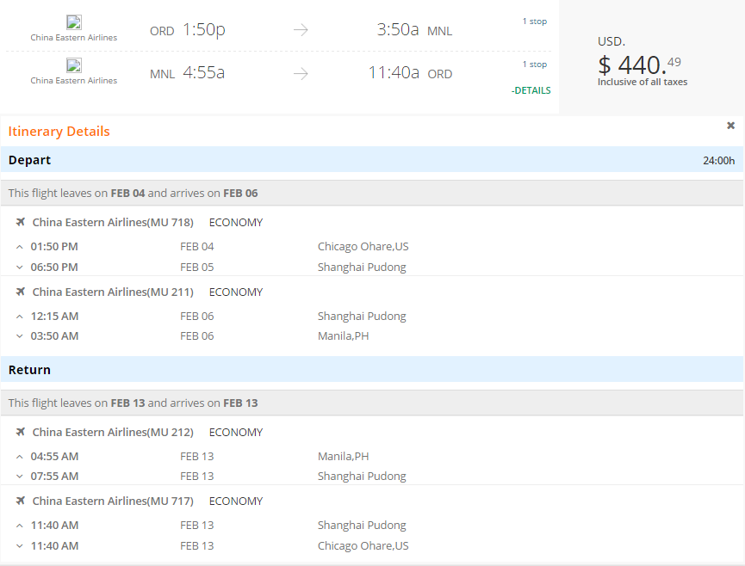Click China Eastern logo on MNL return row
The width and height of the screenshot is (745, 566).
[74, 65]
